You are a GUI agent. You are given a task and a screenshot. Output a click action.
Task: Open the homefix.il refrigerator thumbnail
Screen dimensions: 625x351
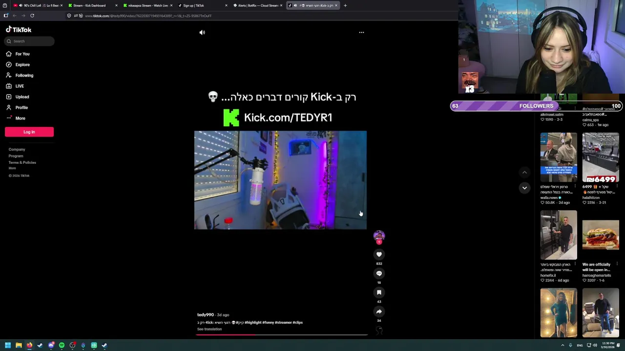559,235
